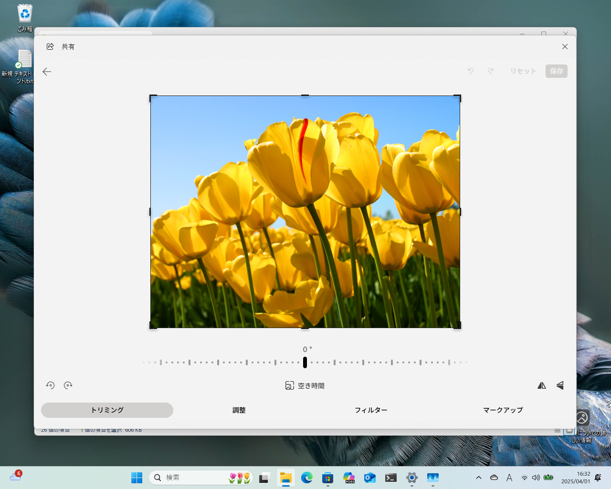Screen dimensions: 611x489
Task: Rotate the image counterclockwise
Action: click(50, 385)
